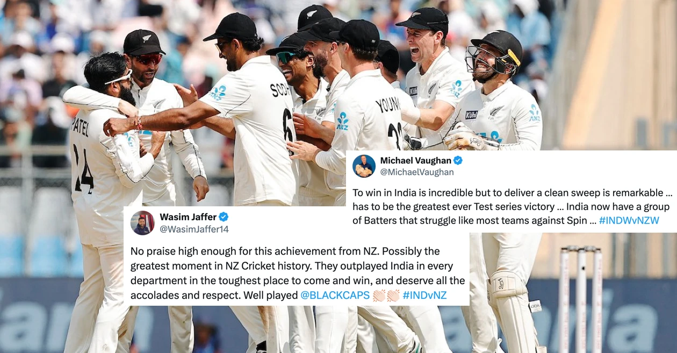Select the Michael Vaughan display name

(415, 161)
